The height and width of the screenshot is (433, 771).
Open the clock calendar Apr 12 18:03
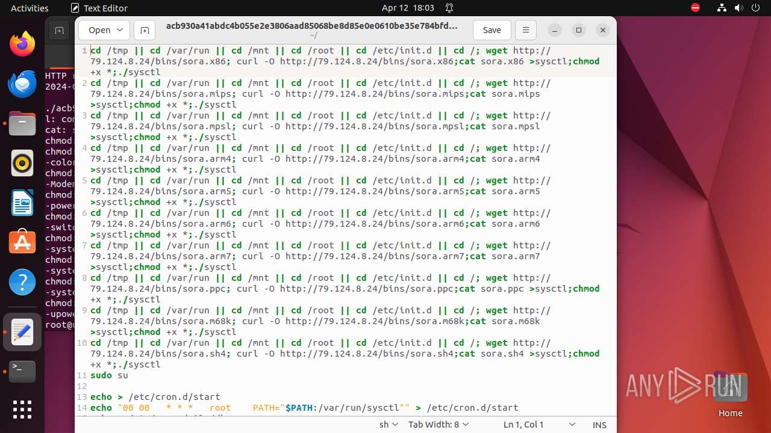[x=408, y=8]
